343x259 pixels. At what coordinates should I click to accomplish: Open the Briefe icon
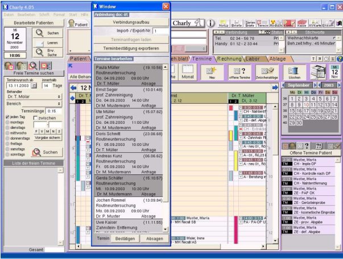[237, 23]
